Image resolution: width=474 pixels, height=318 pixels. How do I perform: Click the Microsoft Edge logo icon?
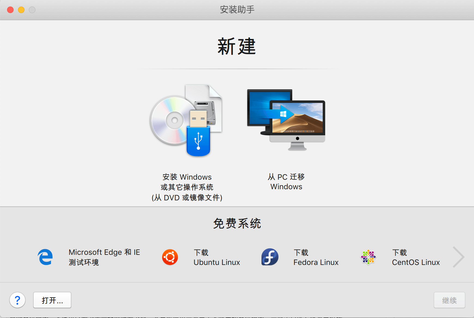(x=45, y=257)
